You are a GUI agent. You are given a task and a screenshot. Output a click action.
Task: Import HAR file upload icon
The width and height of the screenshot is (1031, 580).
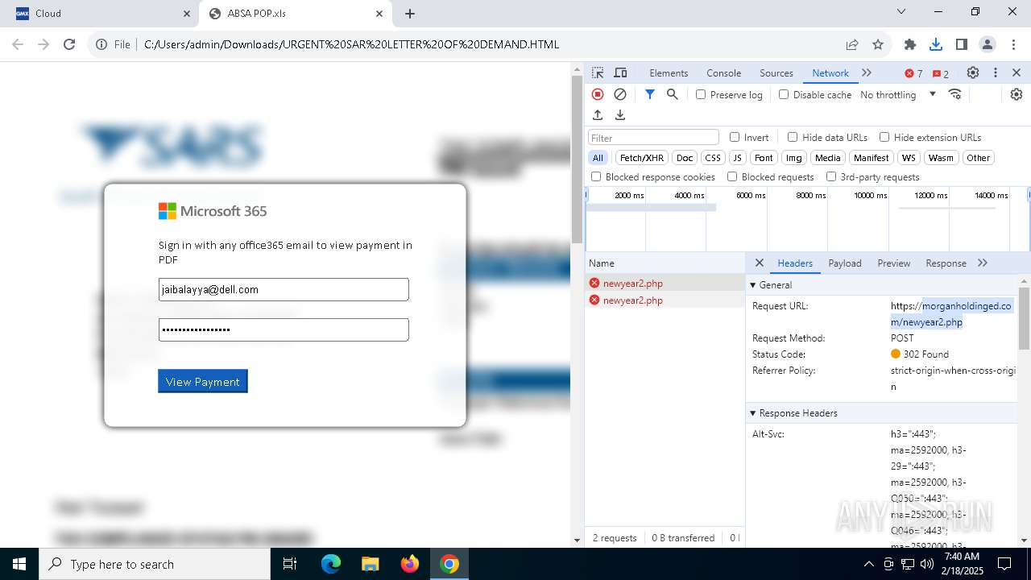598,115
